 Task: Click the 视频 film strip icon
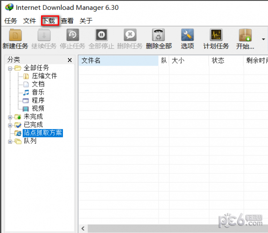click(25, 109)
